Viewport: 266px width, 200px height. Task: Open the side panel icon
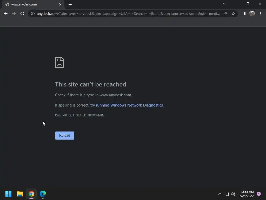244,14
